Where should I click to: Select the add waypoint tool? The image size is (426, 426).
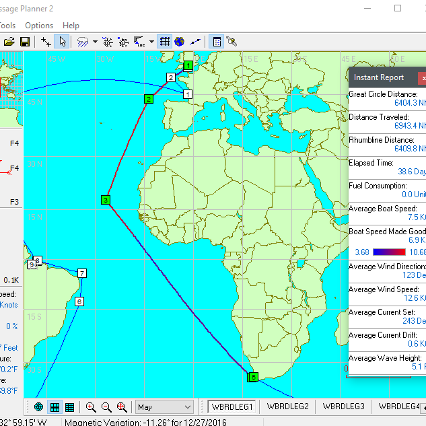point(46,42)
